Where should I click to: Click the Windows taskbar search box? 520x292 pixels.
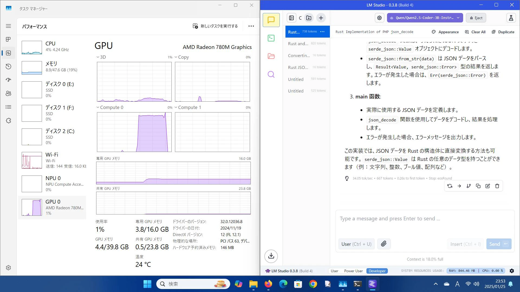click(x=193, y=284)
